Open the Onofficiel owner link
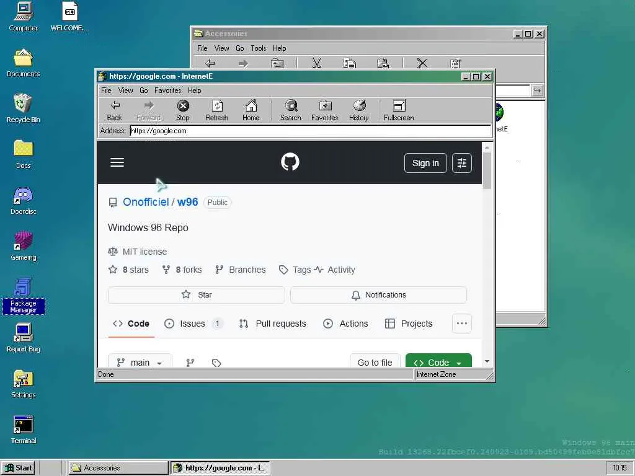The image size is (635, 476). [x=146, y=202]
